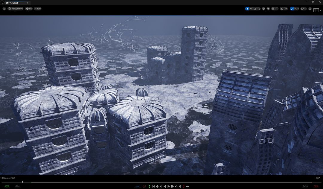Screen dimensions: 323x189
Task: Jump to the next keyframe
Action: [x=176, y=186]
